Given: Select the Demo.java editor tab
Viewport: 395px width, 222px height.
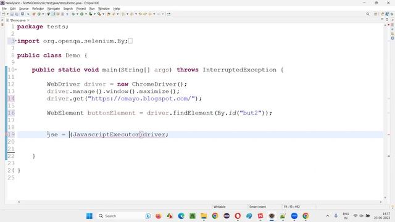Looking at the screenshot, I should 18,20.
